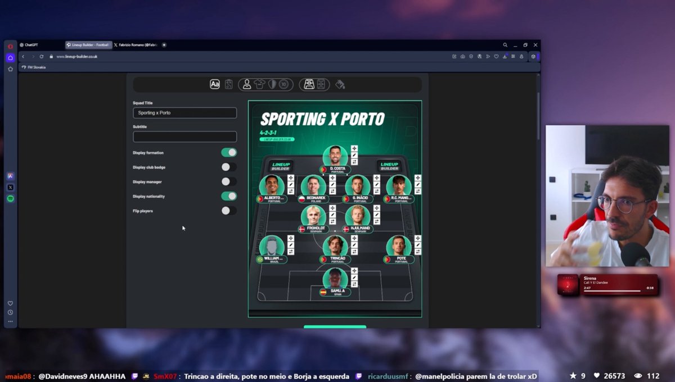Select D. Costa player photo

point(335,156)
